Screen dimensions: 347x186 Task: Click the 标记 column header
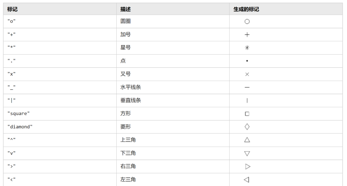(x=12, y=9)
